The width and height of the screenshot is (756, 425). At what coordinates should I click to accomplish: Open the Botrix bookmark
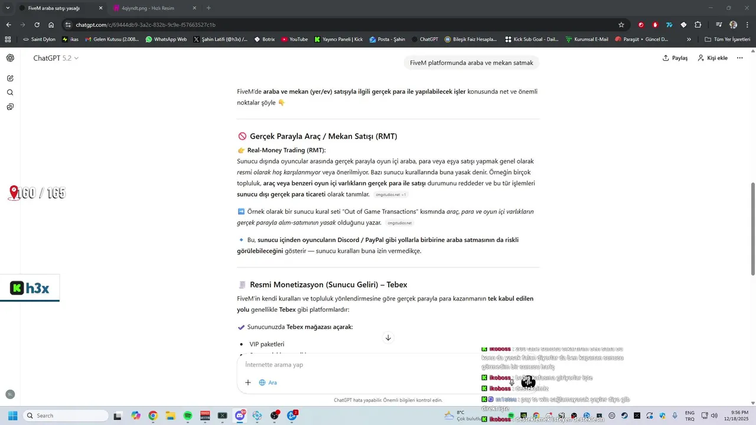265,40
